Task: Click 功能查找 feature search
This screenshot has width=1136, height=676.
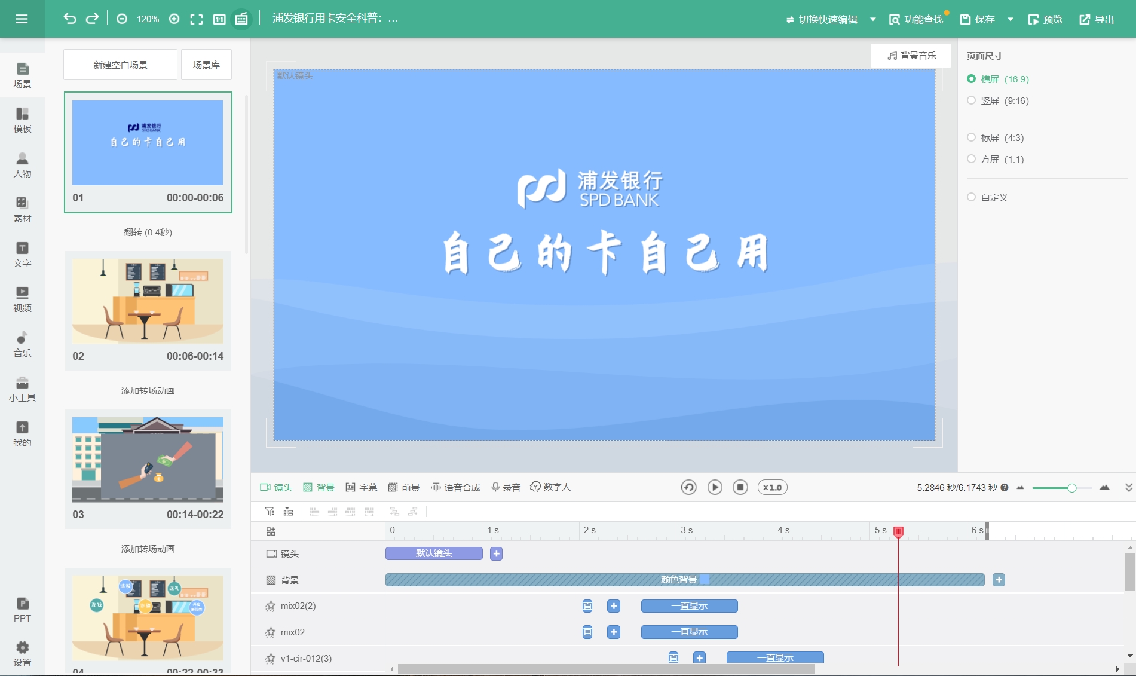Action: (x=916, y=19)
